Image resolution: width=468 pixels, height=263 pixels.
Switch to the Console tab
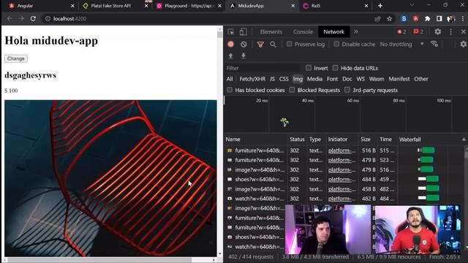point(303,31)
